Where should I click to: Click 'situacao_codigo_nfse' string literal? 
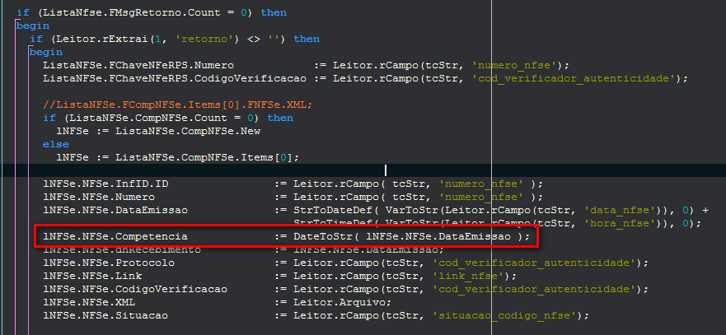click(506, 315)
